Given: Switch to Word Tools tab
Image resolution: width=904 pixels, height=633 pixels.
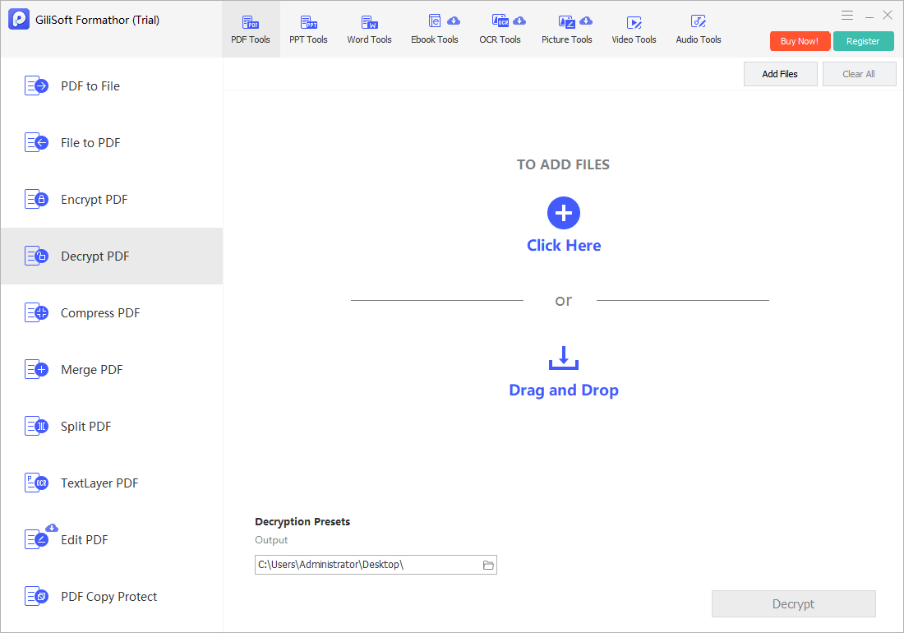Looking at the screenshot, I should click(369, 30).
